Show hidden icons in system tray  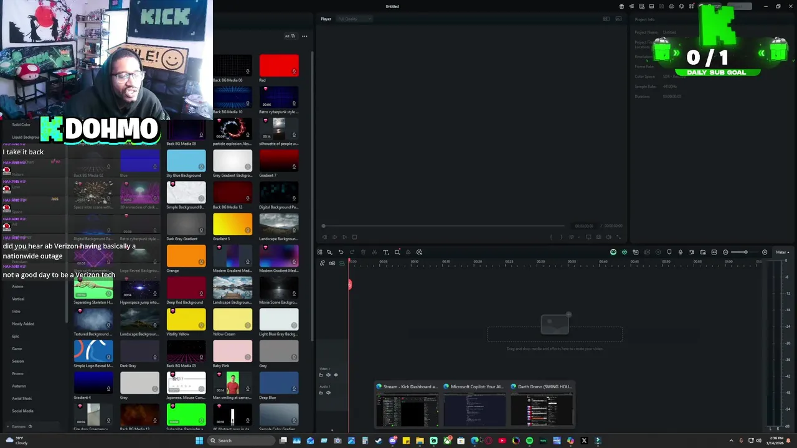pyautogui.click(x=731, y=441)
